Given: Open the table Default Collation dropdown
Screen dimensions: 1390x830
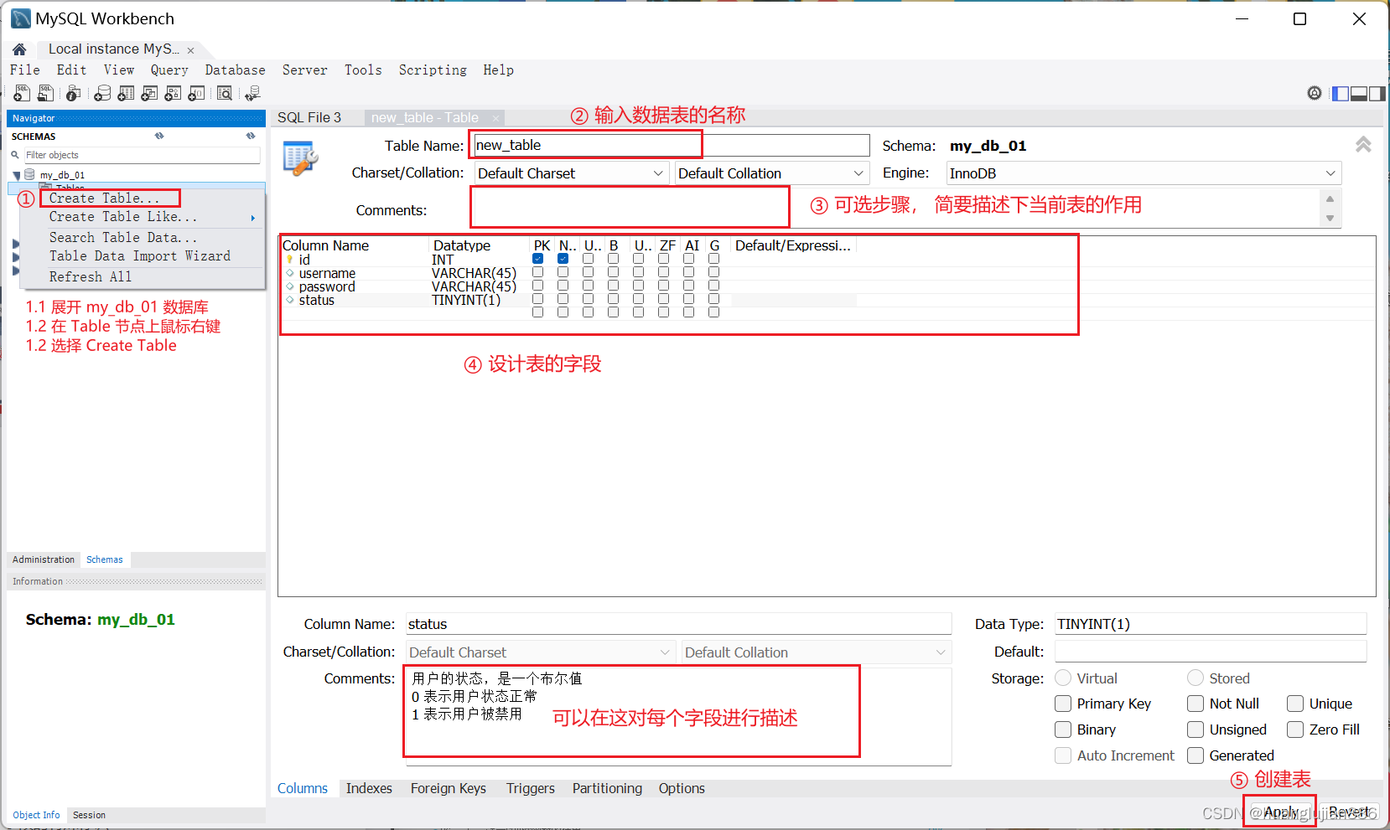Looking at the screenshot, I should click(x=771, y=173).
